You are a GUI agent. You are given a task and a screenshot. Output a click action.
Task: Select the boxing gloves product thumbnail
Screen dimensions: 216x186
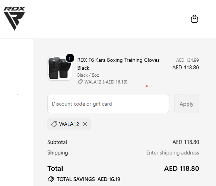(x=59, y=68)
